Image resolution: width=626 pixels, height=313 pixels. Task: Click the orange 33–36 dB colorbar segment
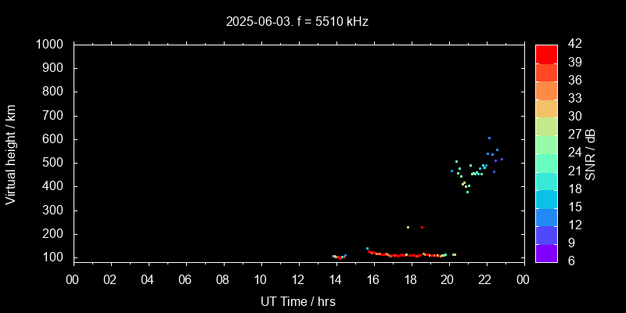(x=546, y=90)
